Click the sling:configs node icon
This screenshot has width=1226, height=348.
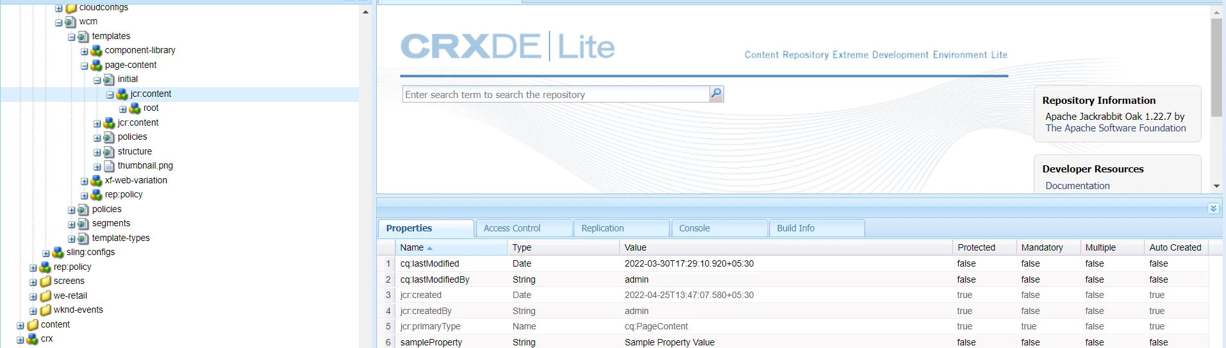[x=58, y=253]
